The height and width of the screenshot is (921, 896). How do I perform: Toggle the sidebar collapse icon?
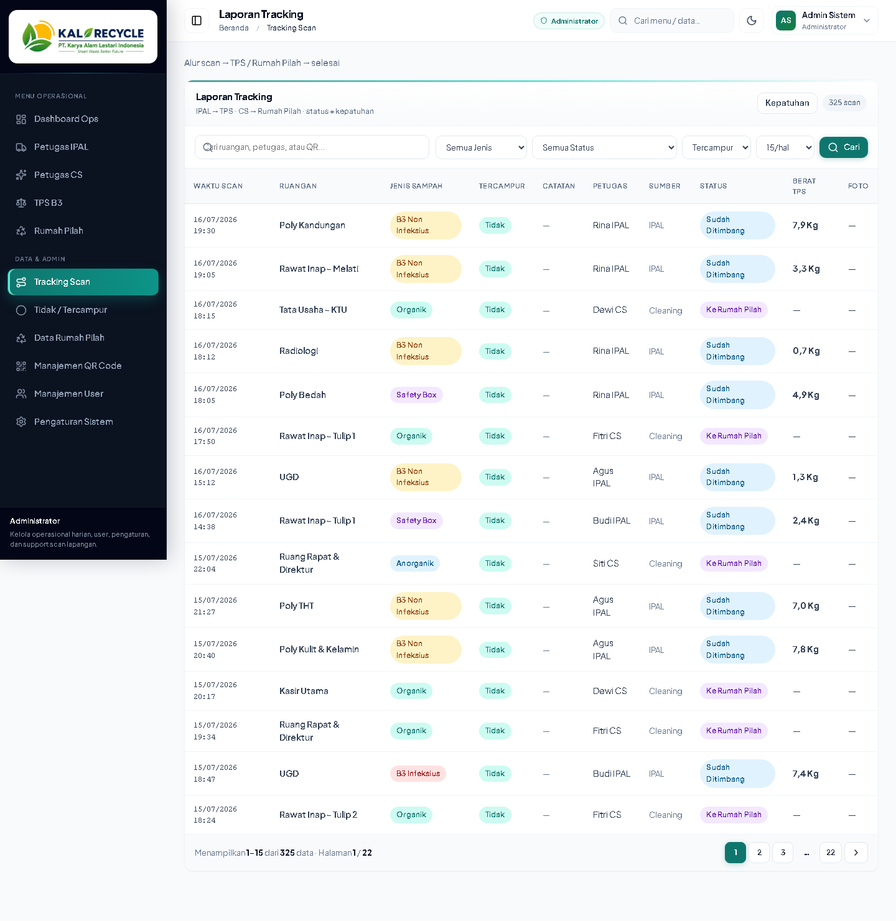coord(197,21)
